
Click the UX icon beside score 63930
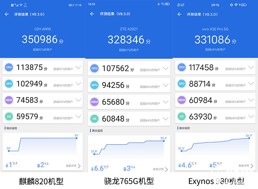(x=182, y=117)
